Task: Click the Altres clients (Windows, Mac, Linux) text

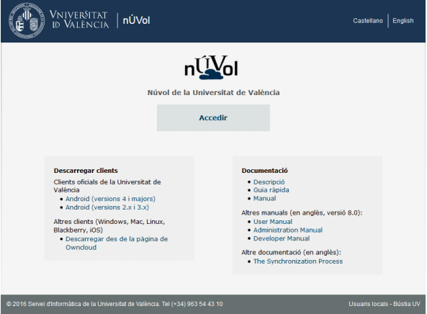Action: (x=109, y=225)
